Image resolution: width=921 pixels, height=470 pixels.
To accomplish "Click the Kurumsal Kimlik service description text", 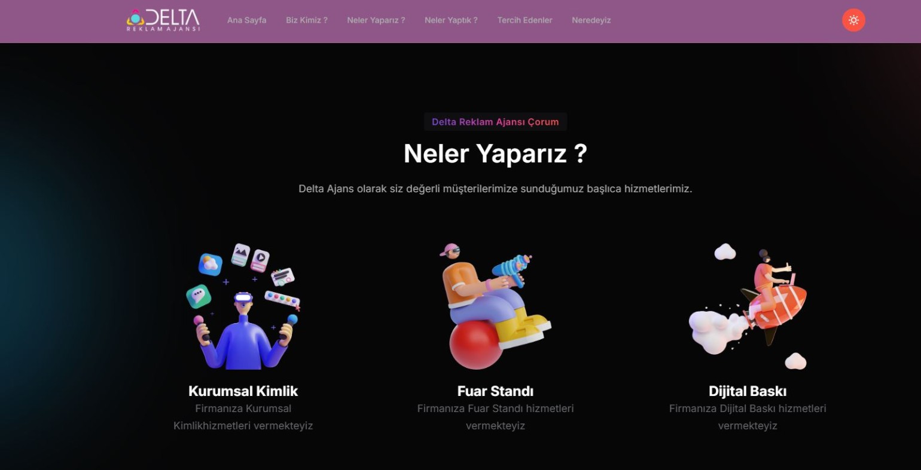I will [243, 417].
